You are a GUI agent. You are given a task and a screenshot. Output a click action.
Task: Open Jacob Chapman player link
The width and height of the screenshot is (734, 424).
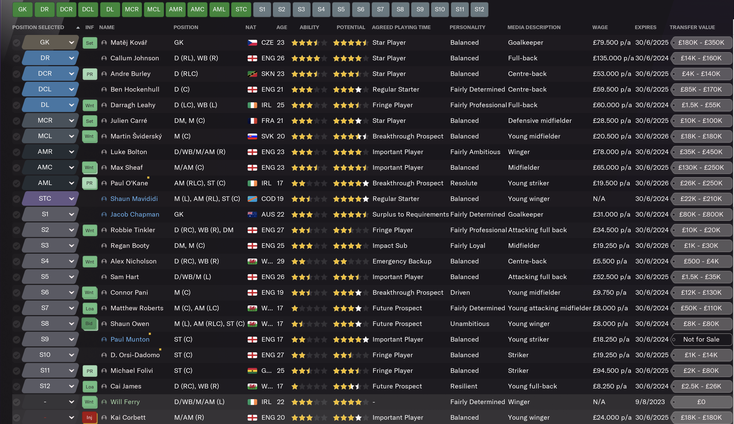pyautogui.click(x=135, y=214)
